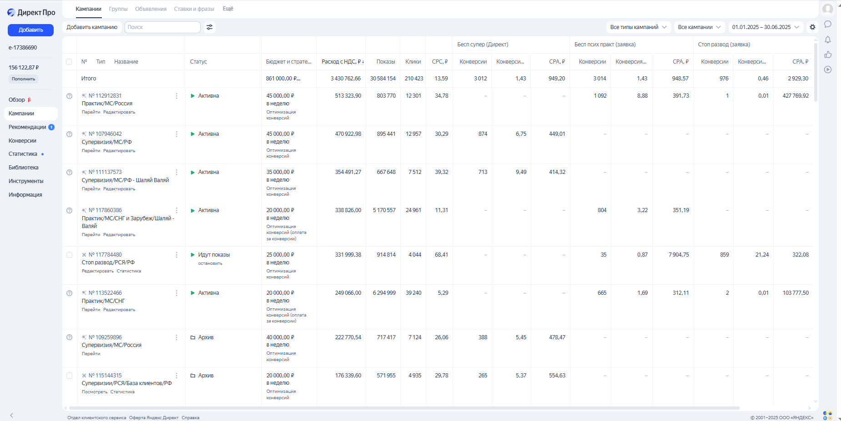The image size is (841, 421).
Task: Check the box for campaign 117784480
Action: pos(69,255)
